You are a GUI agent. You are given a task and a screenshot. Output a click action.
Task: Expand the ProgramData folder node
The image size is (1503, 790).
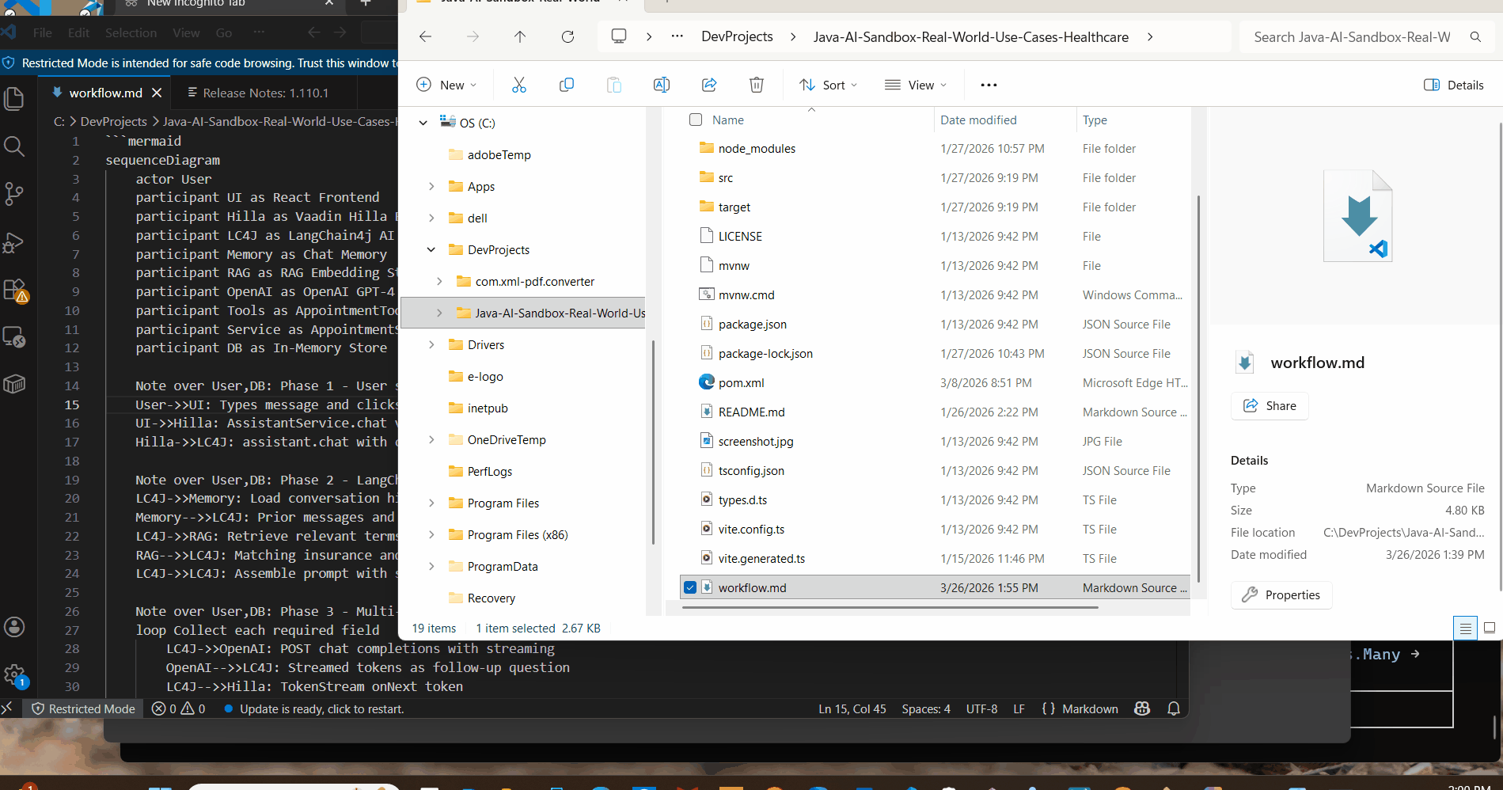point(431,566)
